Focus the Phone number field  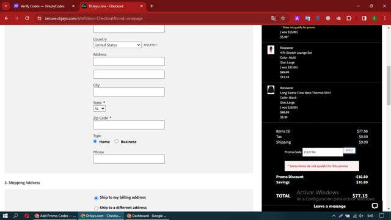129,159
